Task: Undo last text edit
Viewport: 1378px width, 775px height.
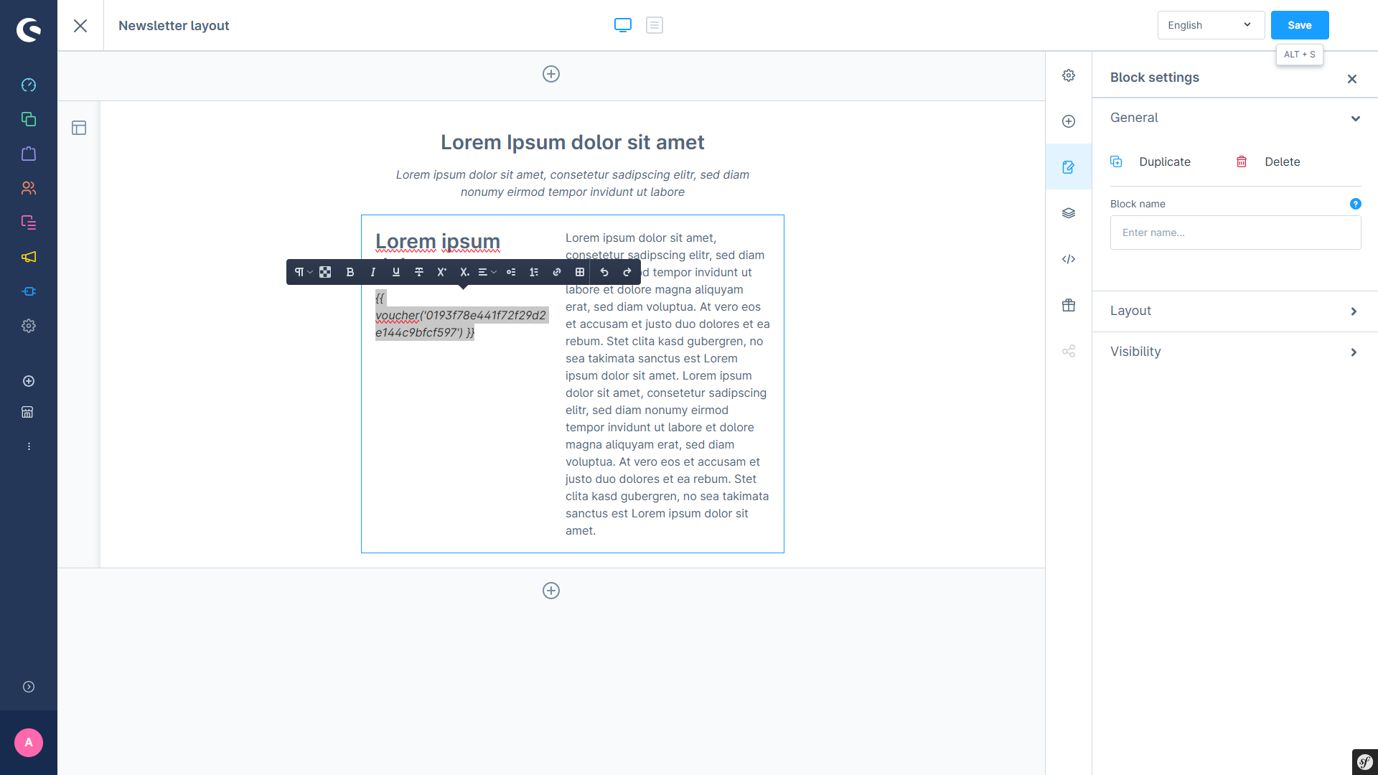Action: click(604, 272)
